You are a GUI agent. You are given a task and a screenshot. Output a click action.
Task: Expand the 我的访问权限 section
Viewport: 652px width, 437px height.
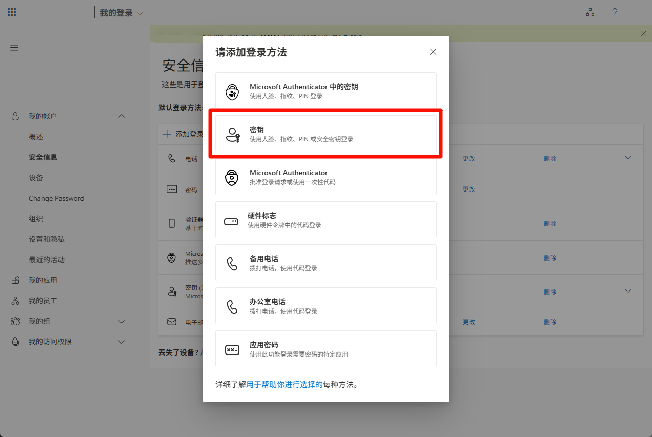point(121,342)
